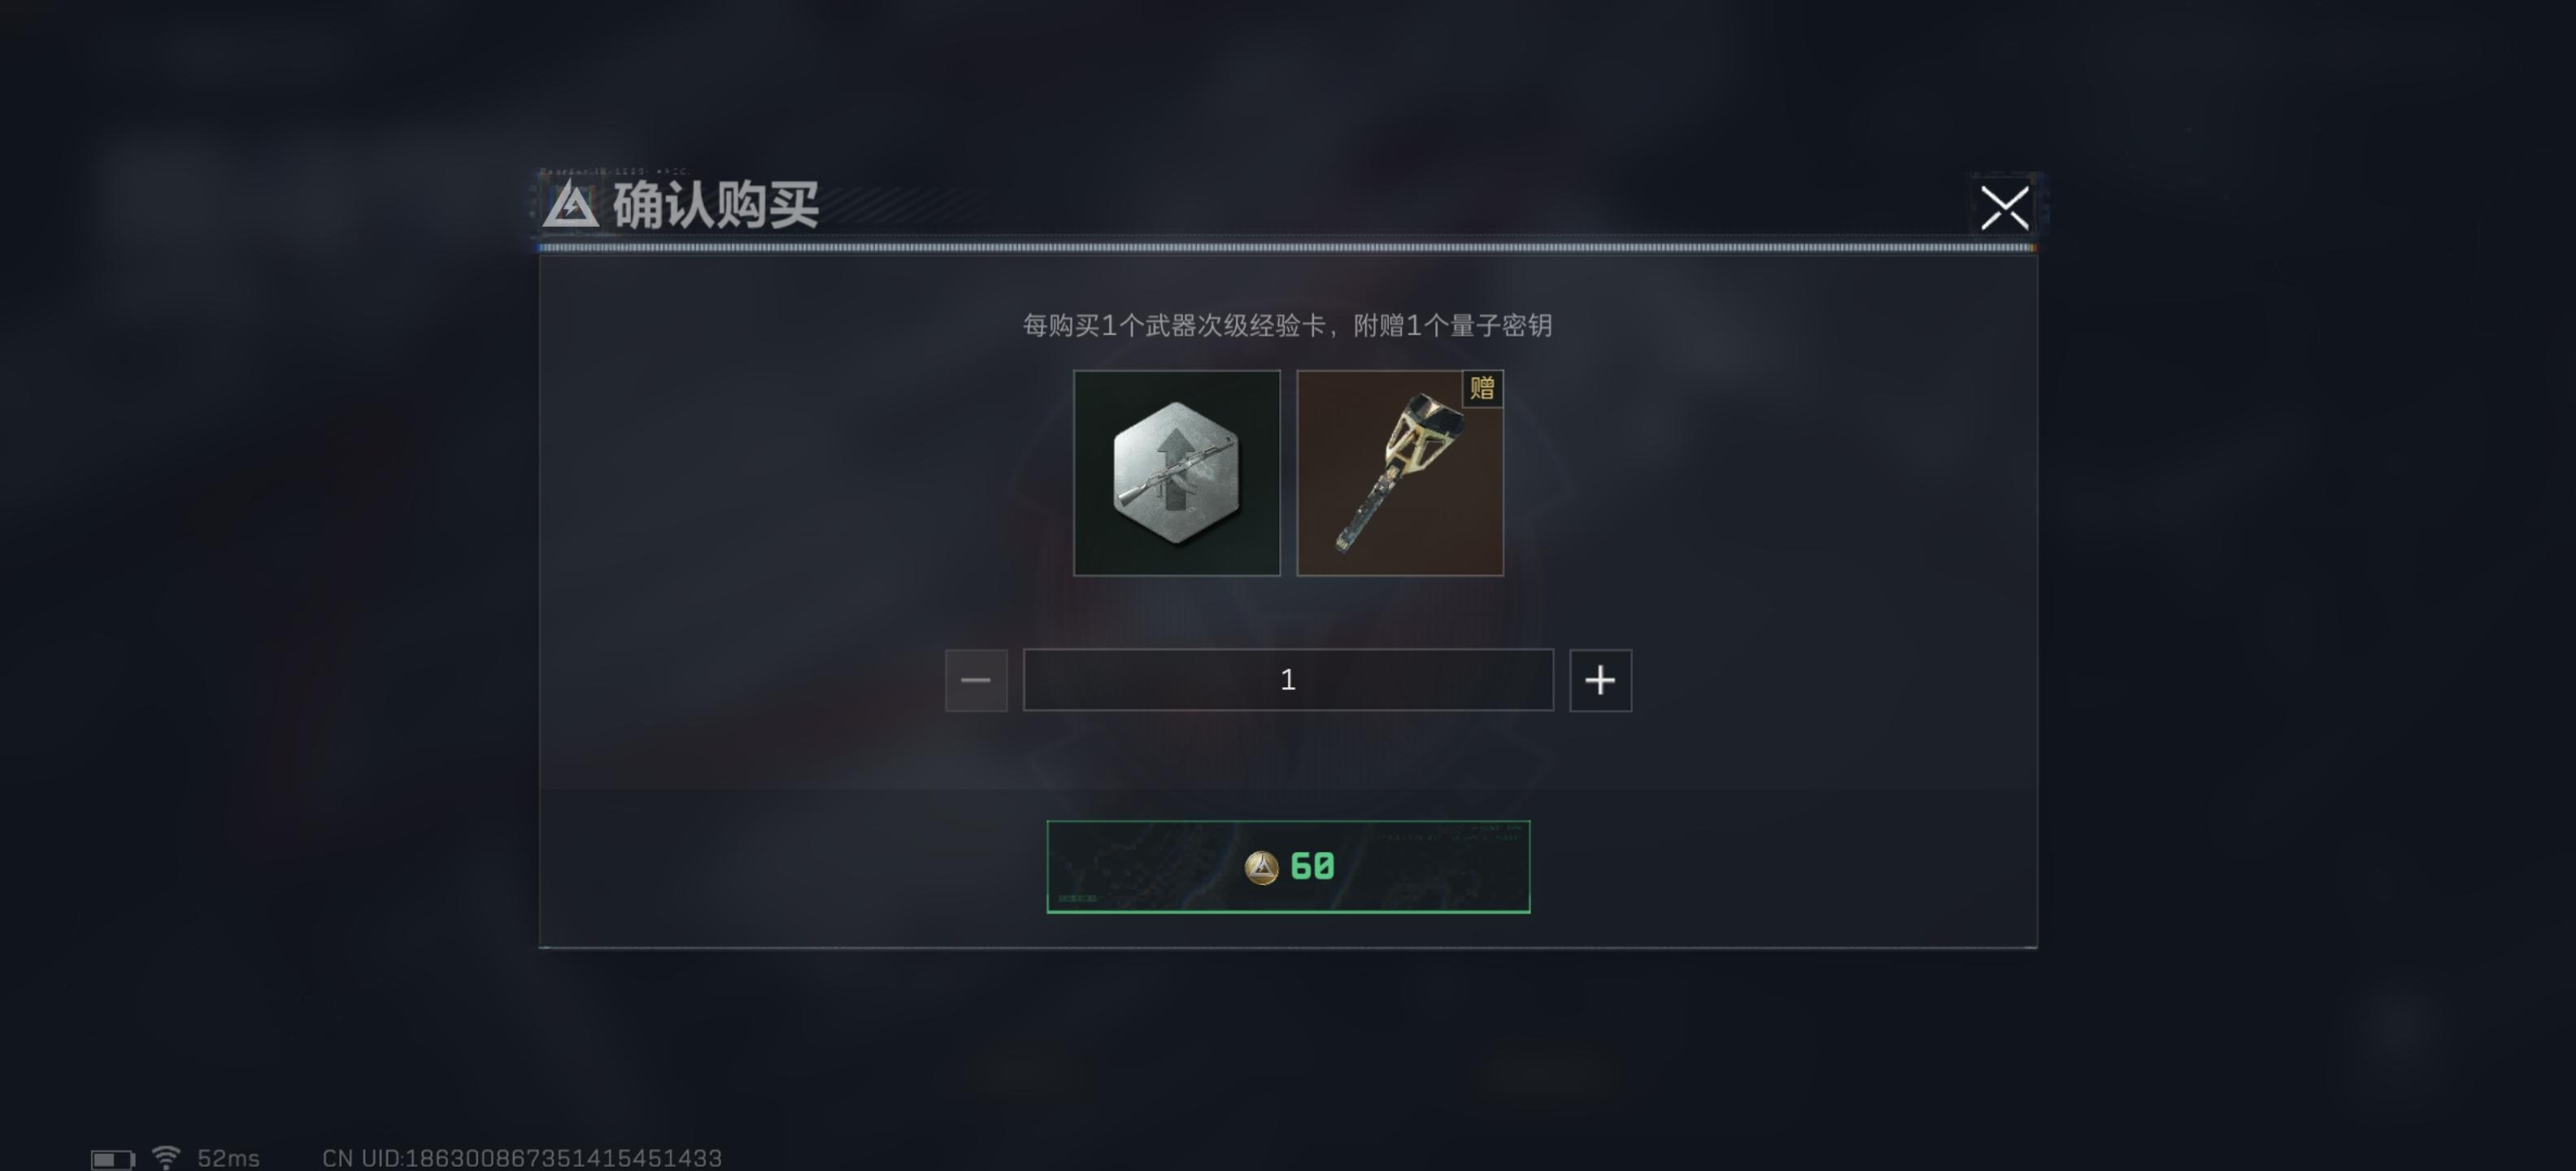Screen dimensions: 2576x1171
Task: Click the triangle logo beside 确认购买
Action: [x=571, y=204]
